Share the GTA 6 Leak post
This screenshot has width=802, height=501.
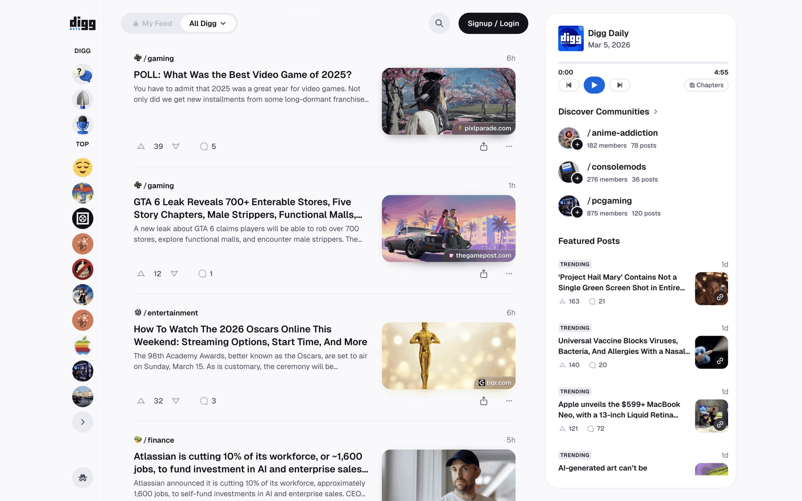click(484, 274)
